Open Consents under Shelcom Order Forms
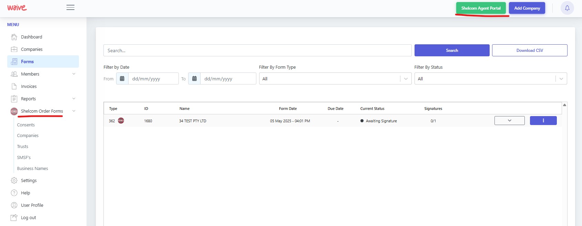 coord(26,125)
